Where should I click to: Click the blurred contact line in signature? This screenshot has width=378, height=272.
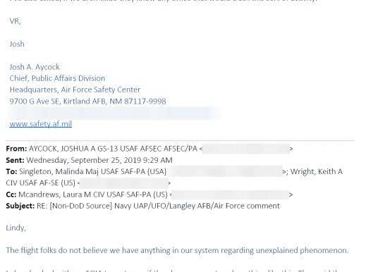pos(114,113)
